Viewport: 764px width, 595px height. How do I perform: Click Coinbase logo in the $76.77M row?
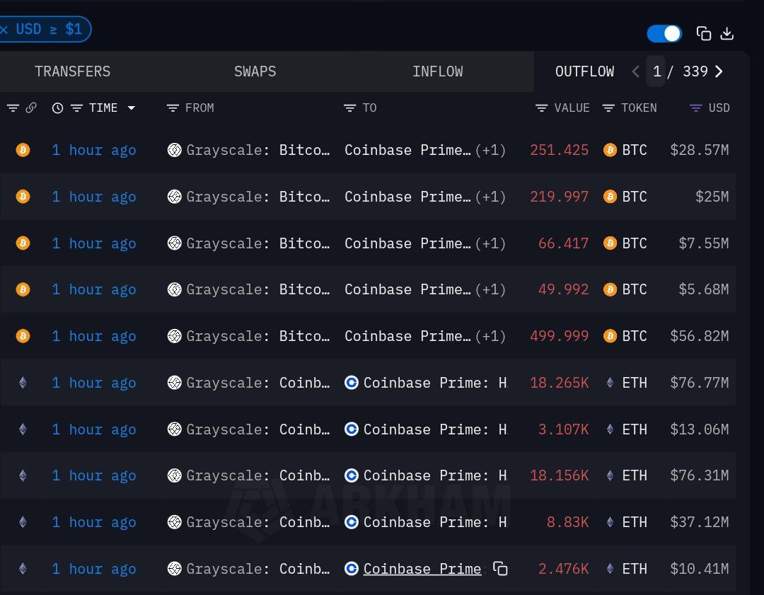[x=352, y=383]
